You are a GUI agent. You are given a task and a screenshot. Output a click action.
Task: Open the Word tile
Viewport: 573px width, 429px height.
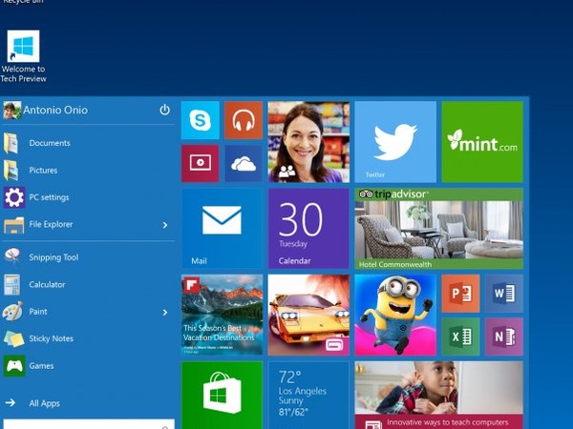(x=504, y=294)
